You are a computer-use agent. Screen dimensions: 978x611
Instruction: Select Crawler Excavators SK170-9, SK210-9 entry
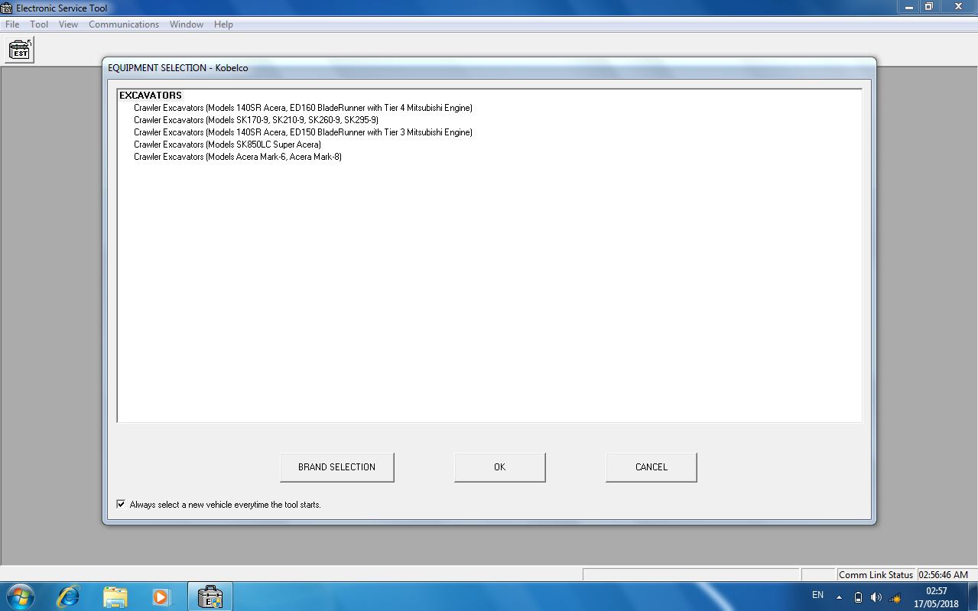pyautogui.click(x=256, y=120)
